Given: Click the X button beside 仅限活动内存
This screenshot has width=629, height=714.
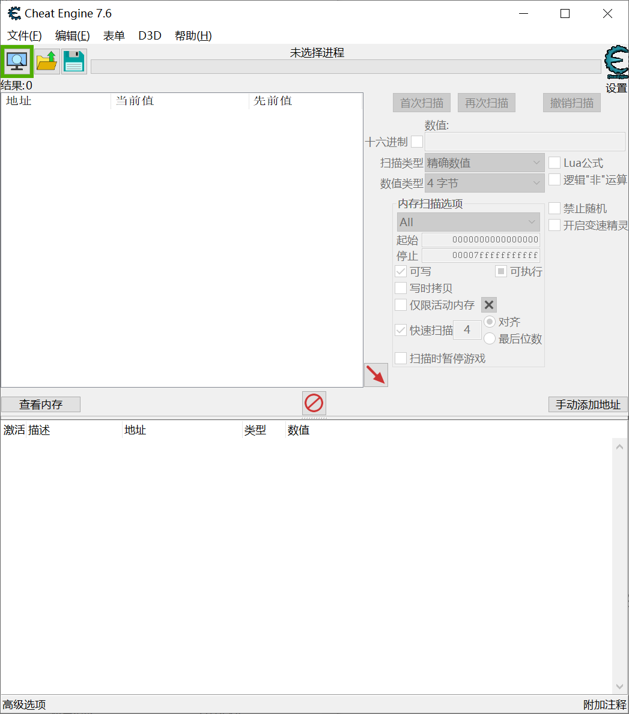Looking at the screenshot, I should click(x=489, y=305).
